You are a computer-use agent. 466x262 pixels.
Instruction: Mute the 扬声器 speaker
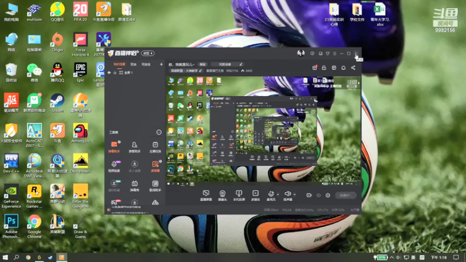point(287,196)
